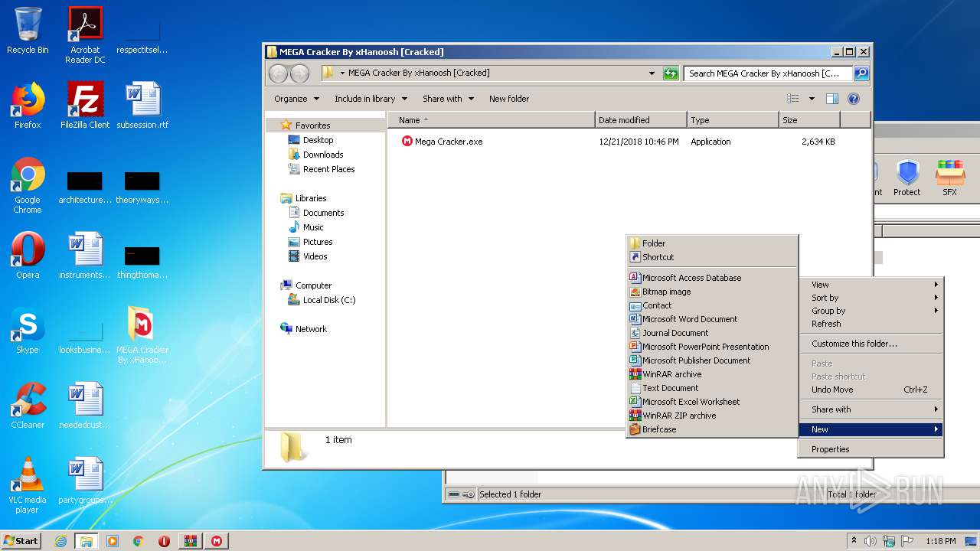Open Properties from context menu

point(871,449)
